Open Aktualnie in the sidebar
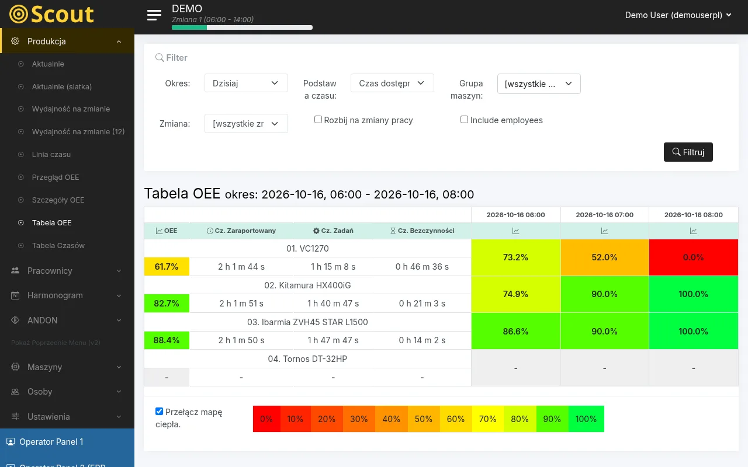The image size is (748, 467). (x=48, y=64)
